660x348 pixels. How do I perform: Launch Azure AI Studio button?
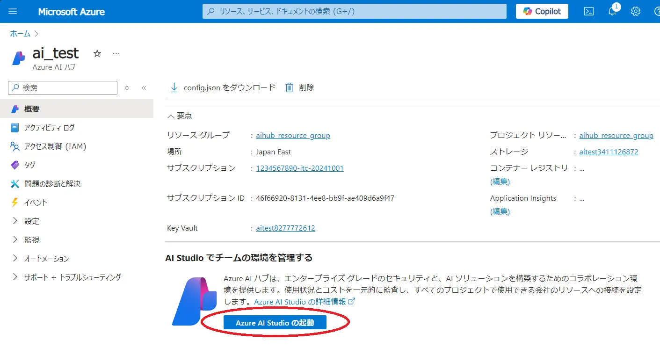[275, 323]
